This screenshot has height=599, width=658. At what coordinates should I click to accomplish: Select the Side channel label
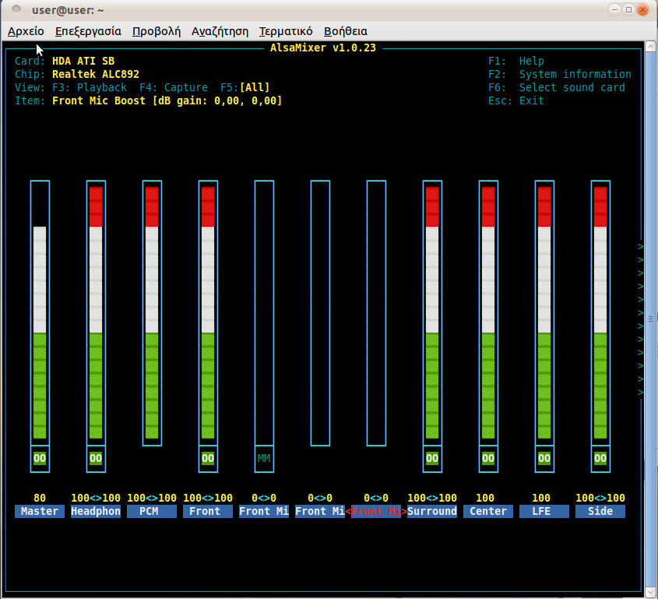600,512
